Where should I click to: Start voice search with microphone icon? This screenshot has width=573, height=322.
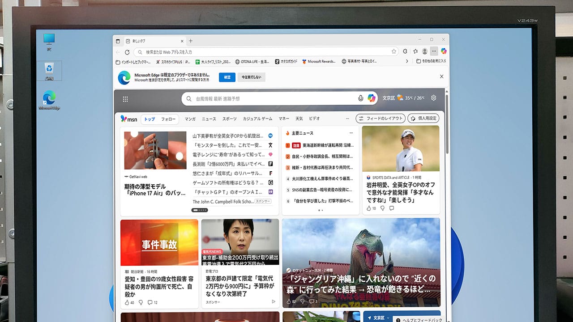click(x=361, y=98)
